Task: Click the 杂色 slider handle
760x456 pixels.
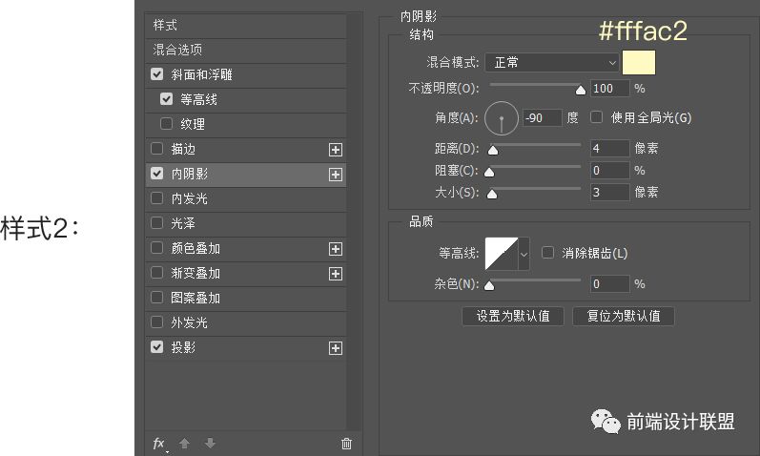Action: 489,286
